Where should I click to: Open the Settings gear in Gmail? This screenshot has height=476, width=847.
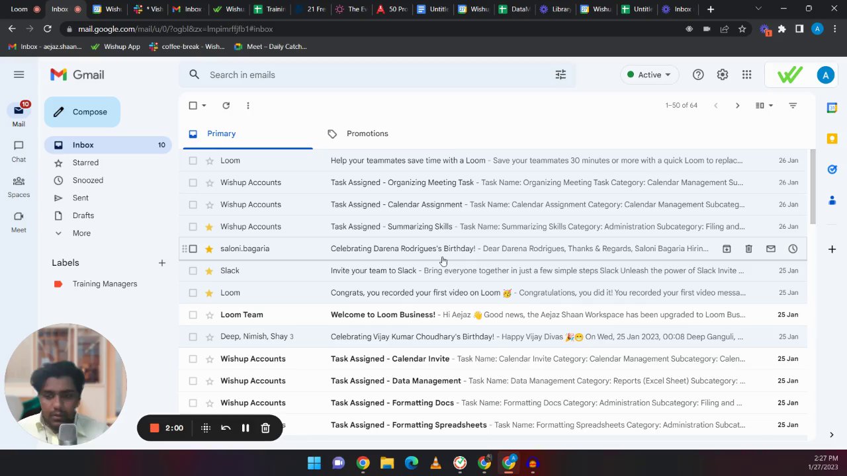point(723,75)
